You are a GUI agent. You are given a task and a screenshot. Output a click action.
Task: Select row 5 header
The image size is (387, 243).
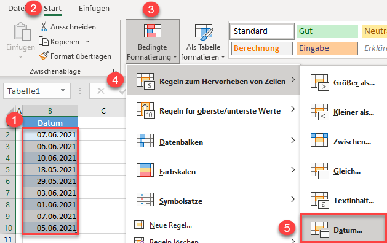click(7, 169)
